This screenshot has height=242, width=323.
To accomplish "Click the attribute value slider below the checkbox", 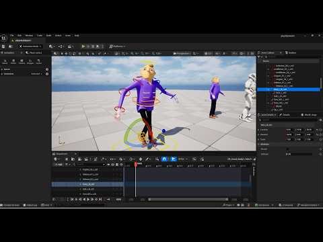I will click(299, 154).
